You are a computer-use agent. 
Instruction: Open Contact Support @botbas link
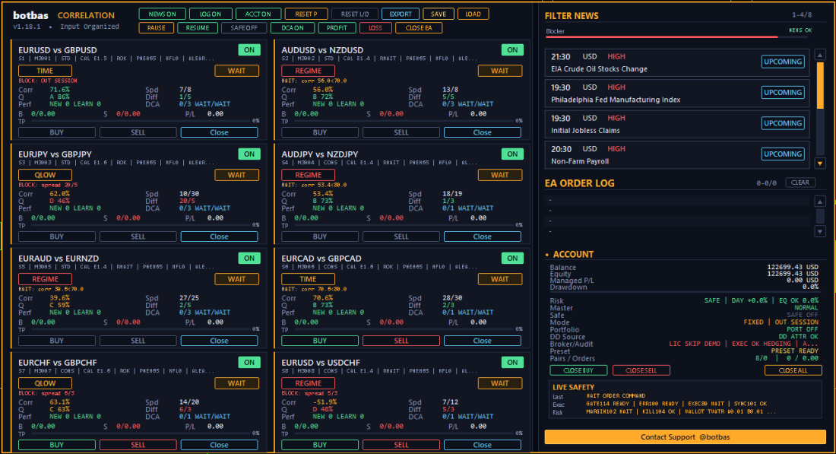685,437
